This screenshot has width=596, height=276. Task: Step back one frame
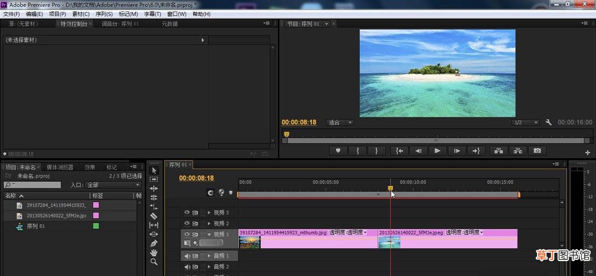418,151
